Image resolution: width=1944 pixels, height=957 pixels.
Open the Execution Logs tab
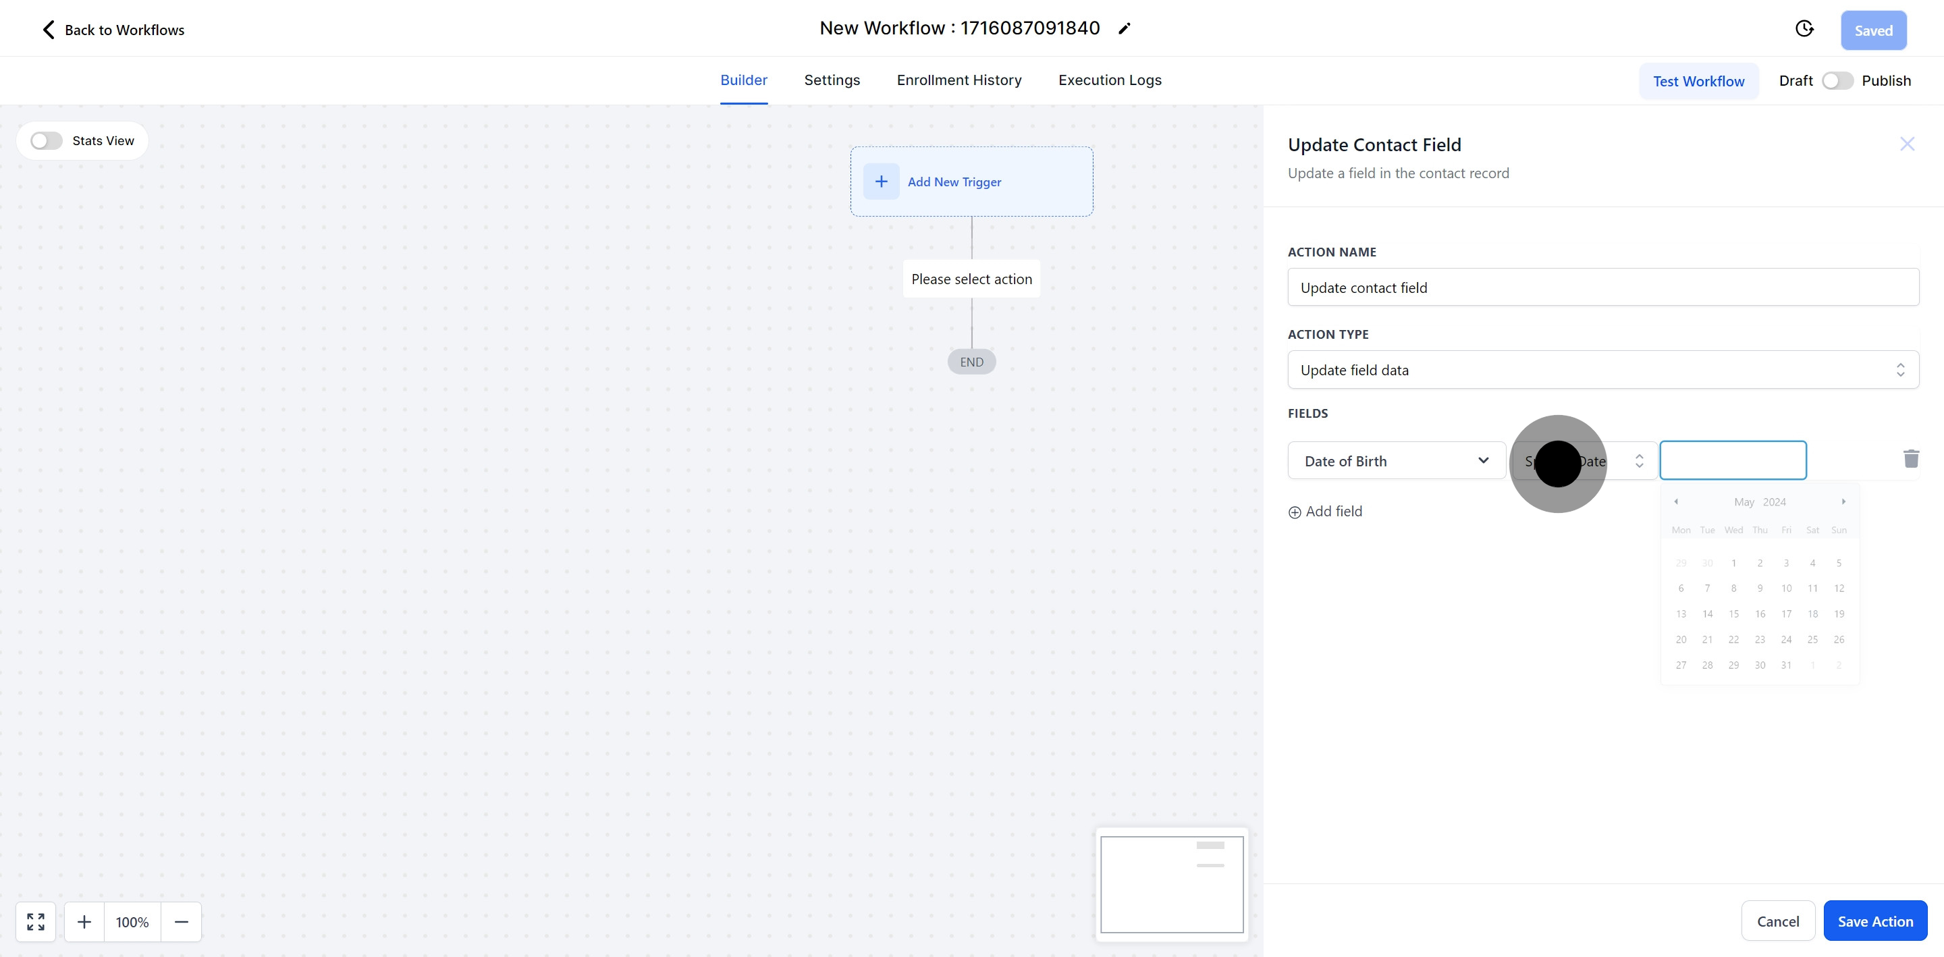click(x=1109, y=80)
